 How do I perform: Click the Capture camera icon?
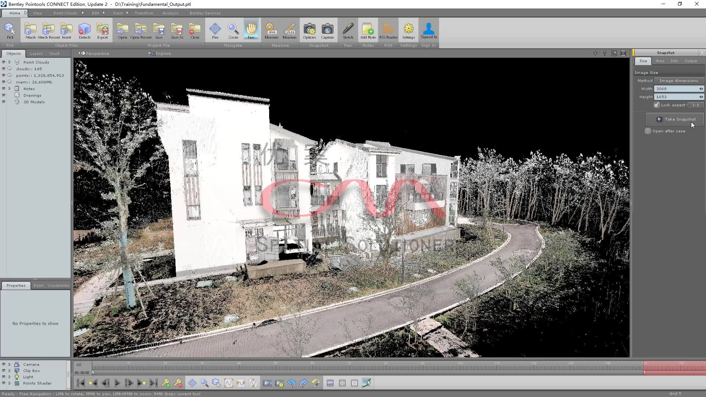point(327,31)
